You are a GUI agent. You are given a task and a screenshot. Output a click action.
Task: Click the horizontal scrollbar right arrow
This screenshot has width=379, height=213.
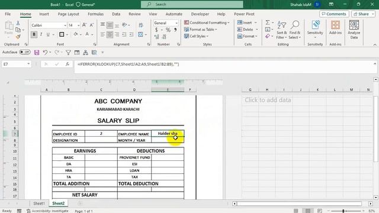[x=371, y=204]
